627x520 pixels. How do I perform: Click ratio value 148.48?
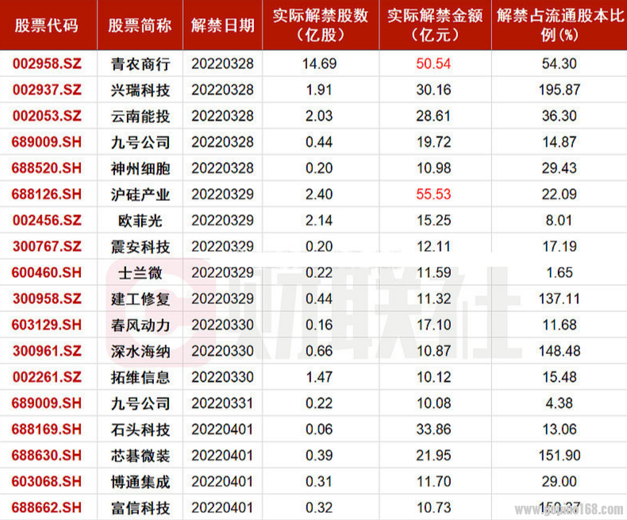coord(560,351)
